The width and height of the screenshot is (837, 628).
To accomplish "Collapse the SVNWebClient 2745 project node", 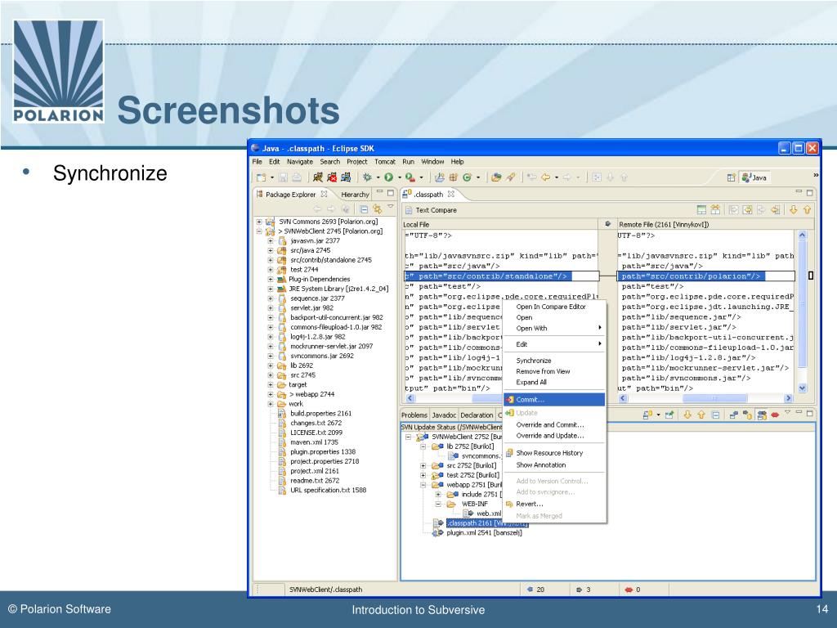I will click(259, 231).
